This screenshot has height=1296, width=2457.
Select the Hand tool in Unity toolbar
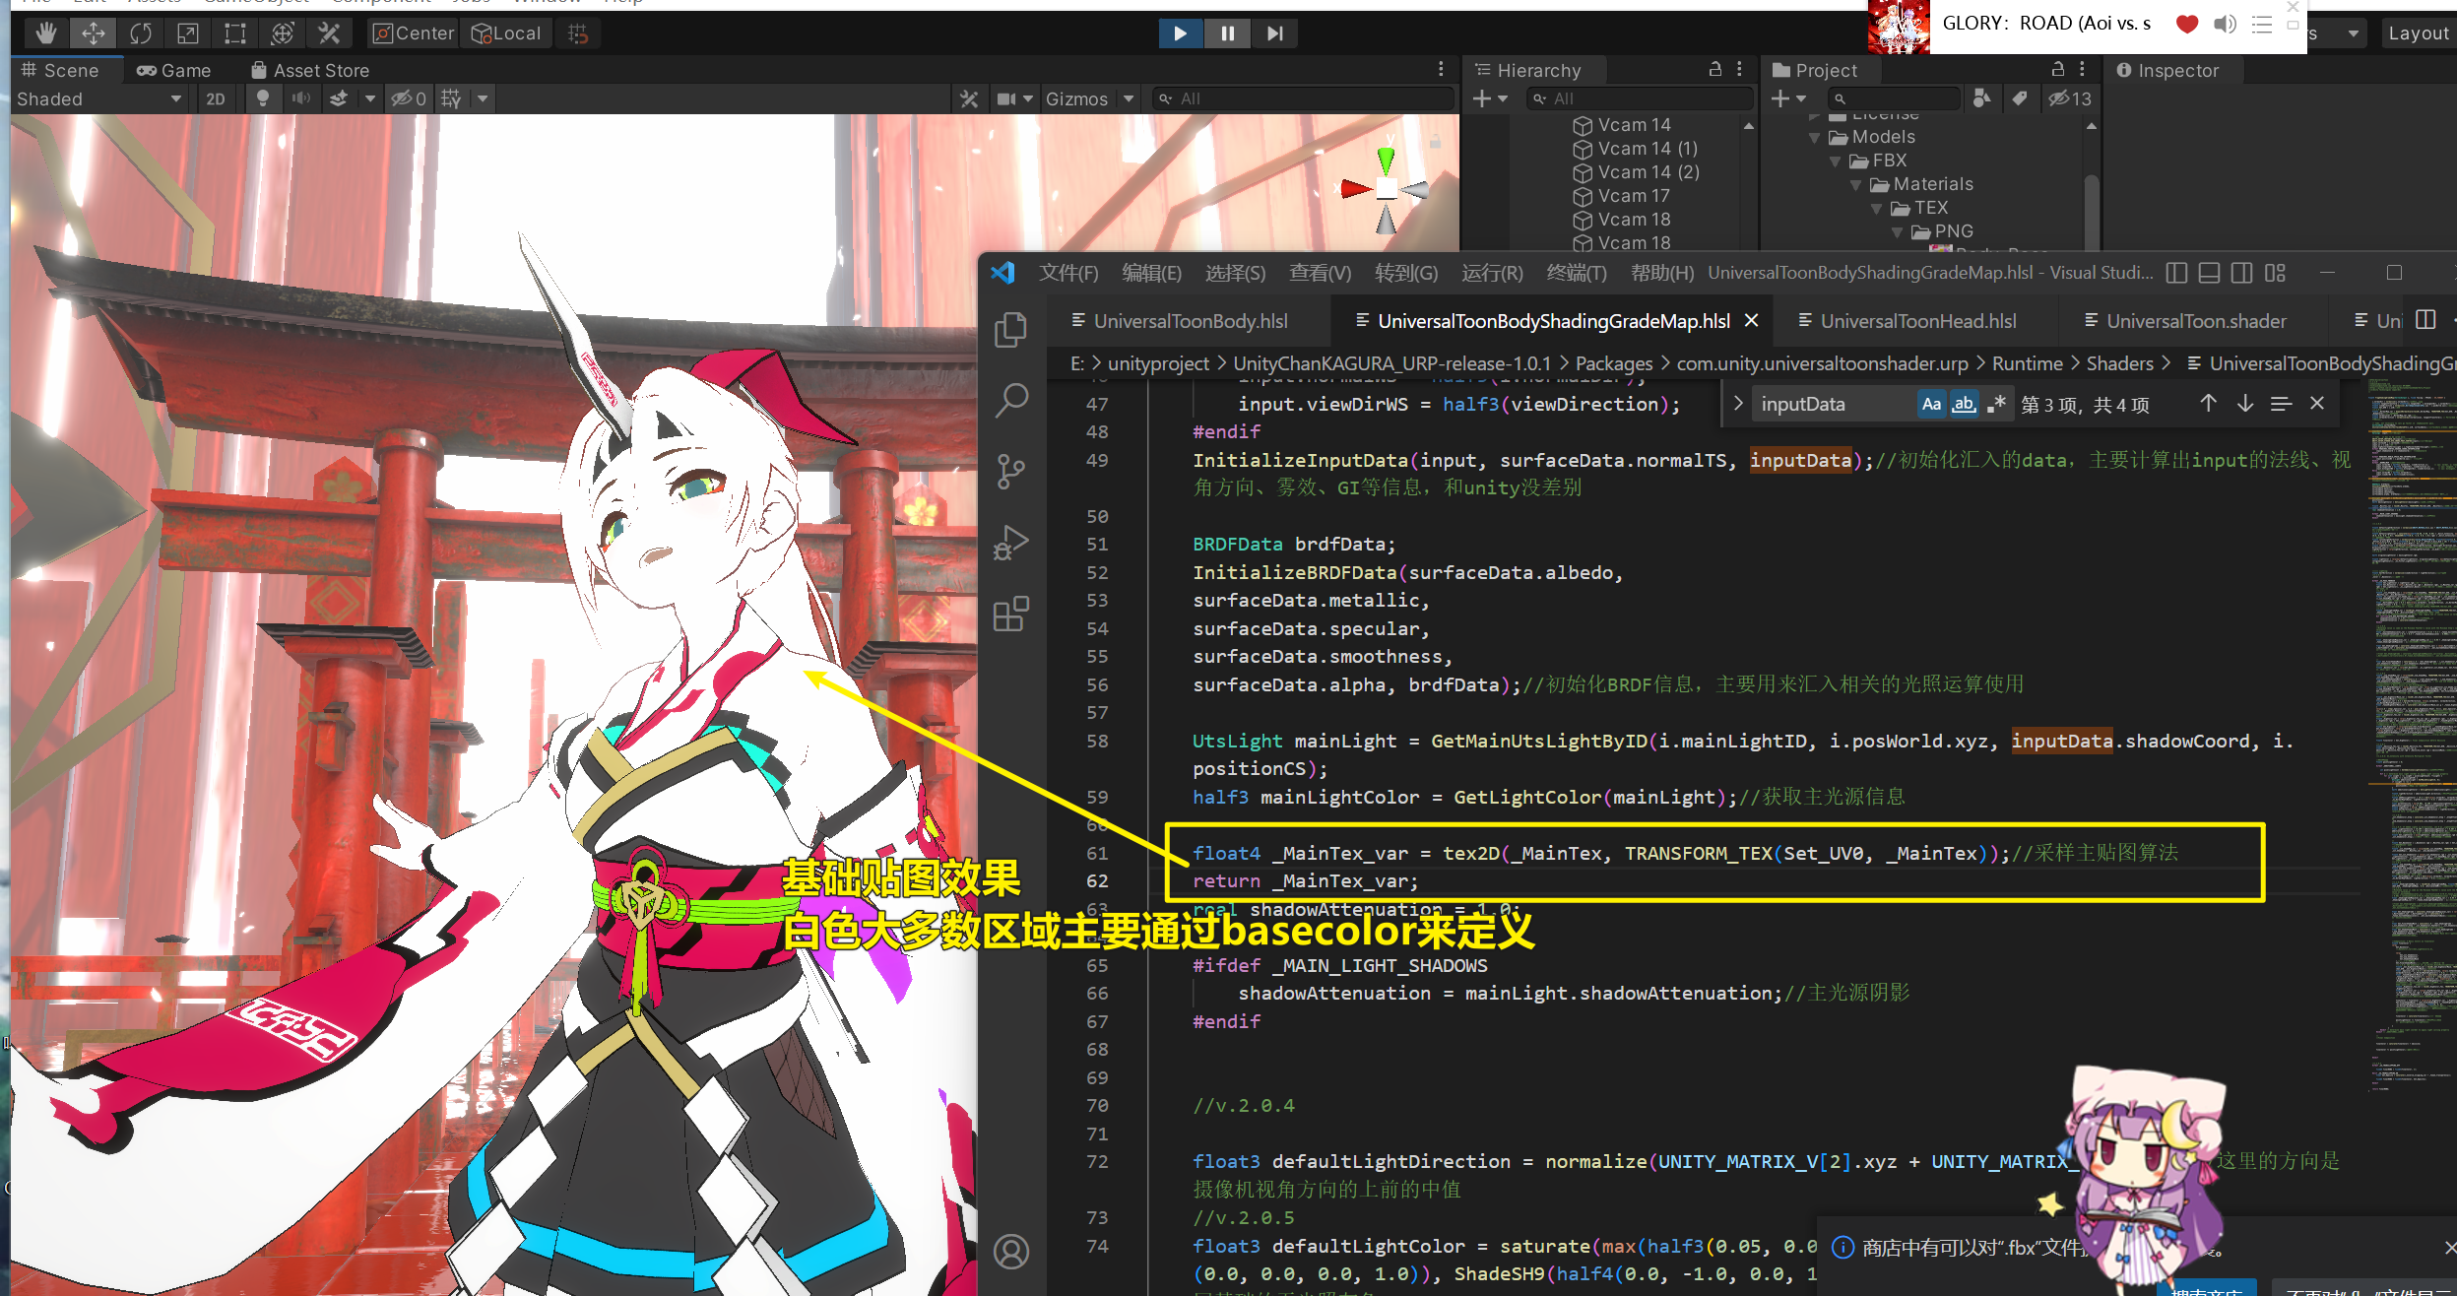(45, 33)
